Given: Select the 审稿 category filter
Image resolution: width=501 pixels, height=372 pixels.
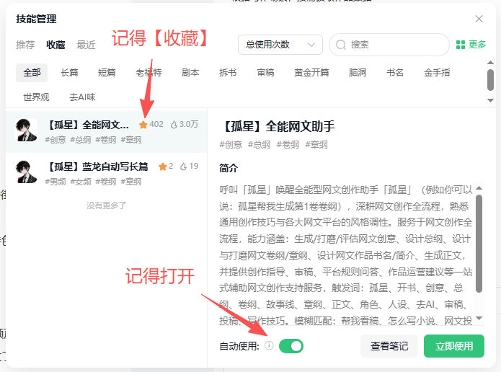Looking at the screenshot, I should coord(265,73).
